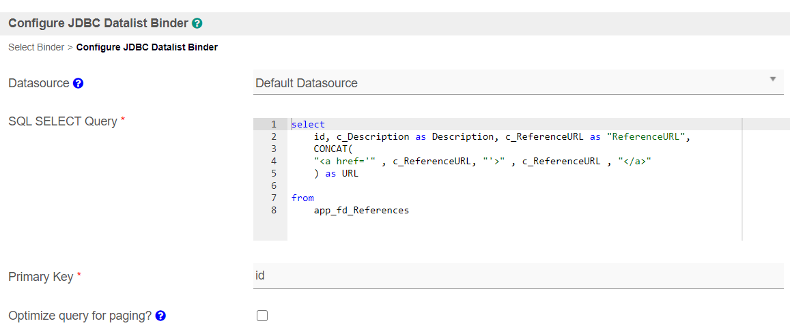Expand the Datasource dropdown arrow
The image size is (790, 332).
click(773, 80)
